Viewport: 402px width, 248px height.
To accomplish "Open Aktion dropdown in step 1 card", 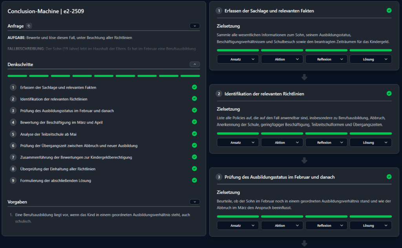I will (x=282, y=59).
